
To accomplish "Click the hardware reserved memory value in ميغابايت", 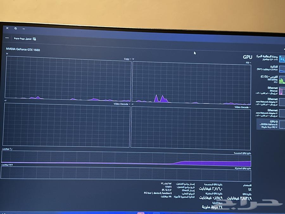I will tap(166, 197).
